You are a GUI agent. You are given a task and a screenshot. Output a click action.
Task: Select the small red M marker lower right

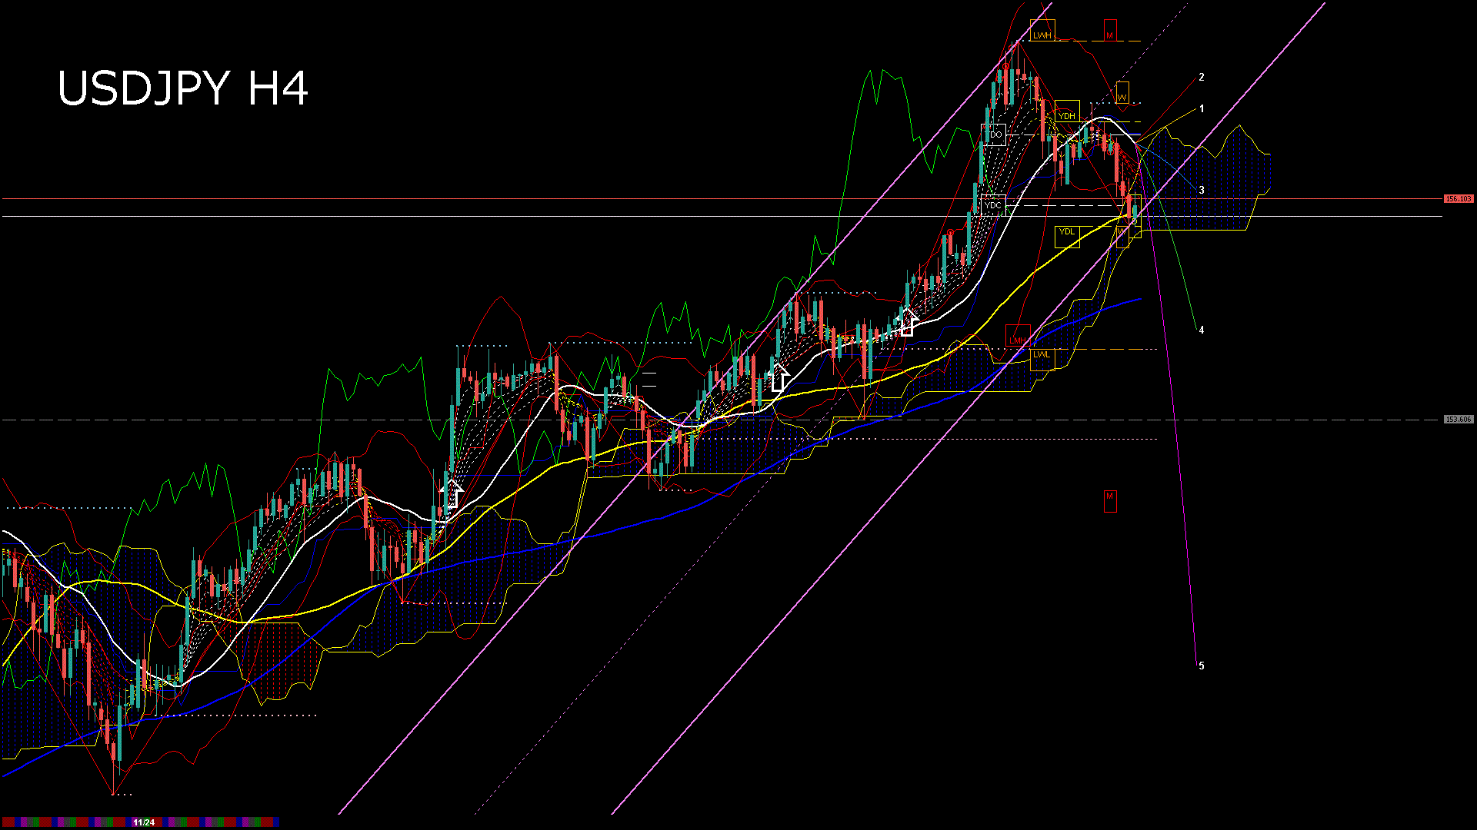(1109, 497)
